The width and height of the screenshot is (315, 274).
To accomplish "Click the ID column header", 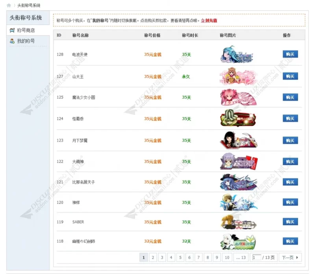I will click(59, 35).
